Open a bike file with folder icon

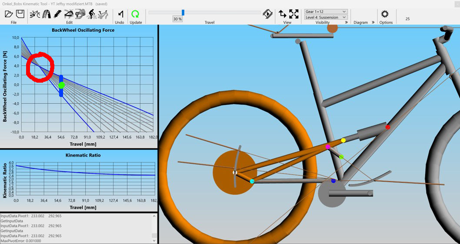(9, 13)
